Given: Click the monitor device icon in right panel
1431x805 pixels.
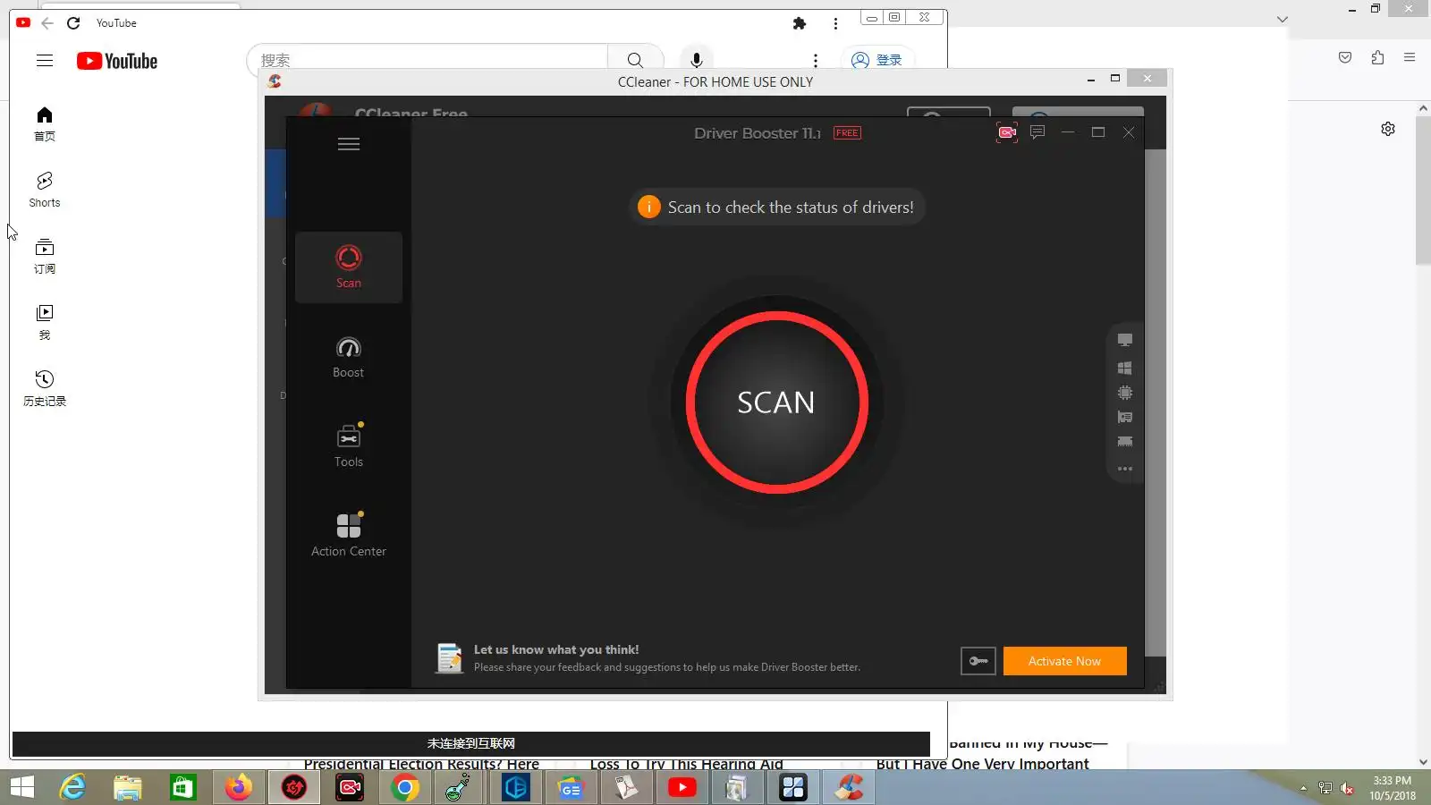Looking at the screenshot, I should (x=1125, y=340).
